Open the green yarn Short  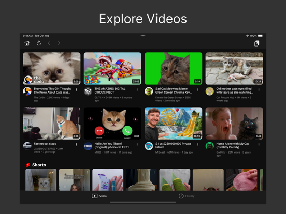[175, 179]
